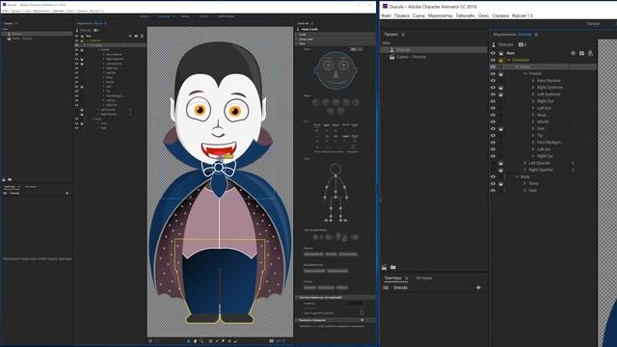Image resolution: width=617 pixels, height=347 pixels.
Task: Open the Марионетка: Dracula panel menu, right window
Action: 536,35
